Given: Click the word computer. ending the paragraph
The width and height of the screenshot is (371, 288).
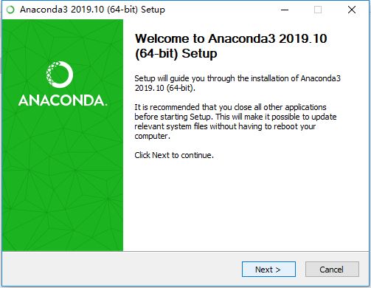Looking at the screenshot, I should tap(152, 136).
